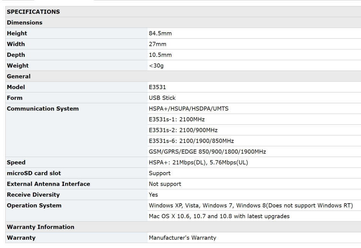Click the Communication System row label
The height and width of the screenshot is (248, 361).
click(43, 108)
